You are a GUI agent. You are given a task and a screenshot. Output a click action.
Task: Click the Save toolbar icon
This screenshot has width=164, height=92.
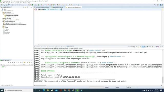pyautogui.click(x=5, y=5)
